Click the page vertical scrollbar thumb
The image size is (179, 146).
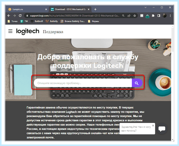pos(172,39)
